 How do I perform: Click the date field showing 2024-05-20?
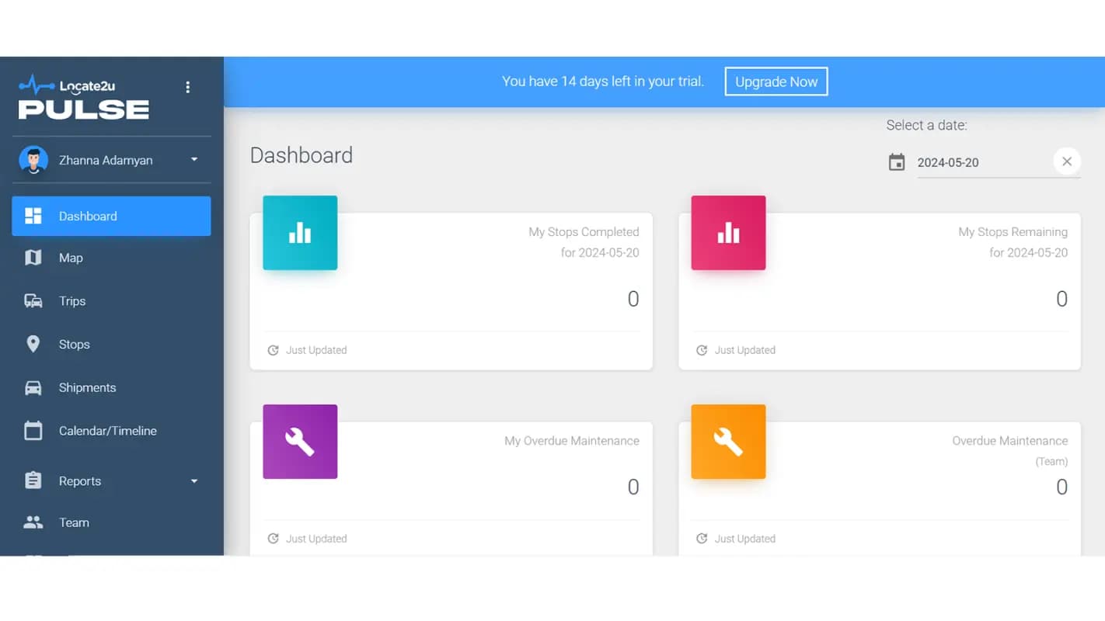(x=979, y=163)
